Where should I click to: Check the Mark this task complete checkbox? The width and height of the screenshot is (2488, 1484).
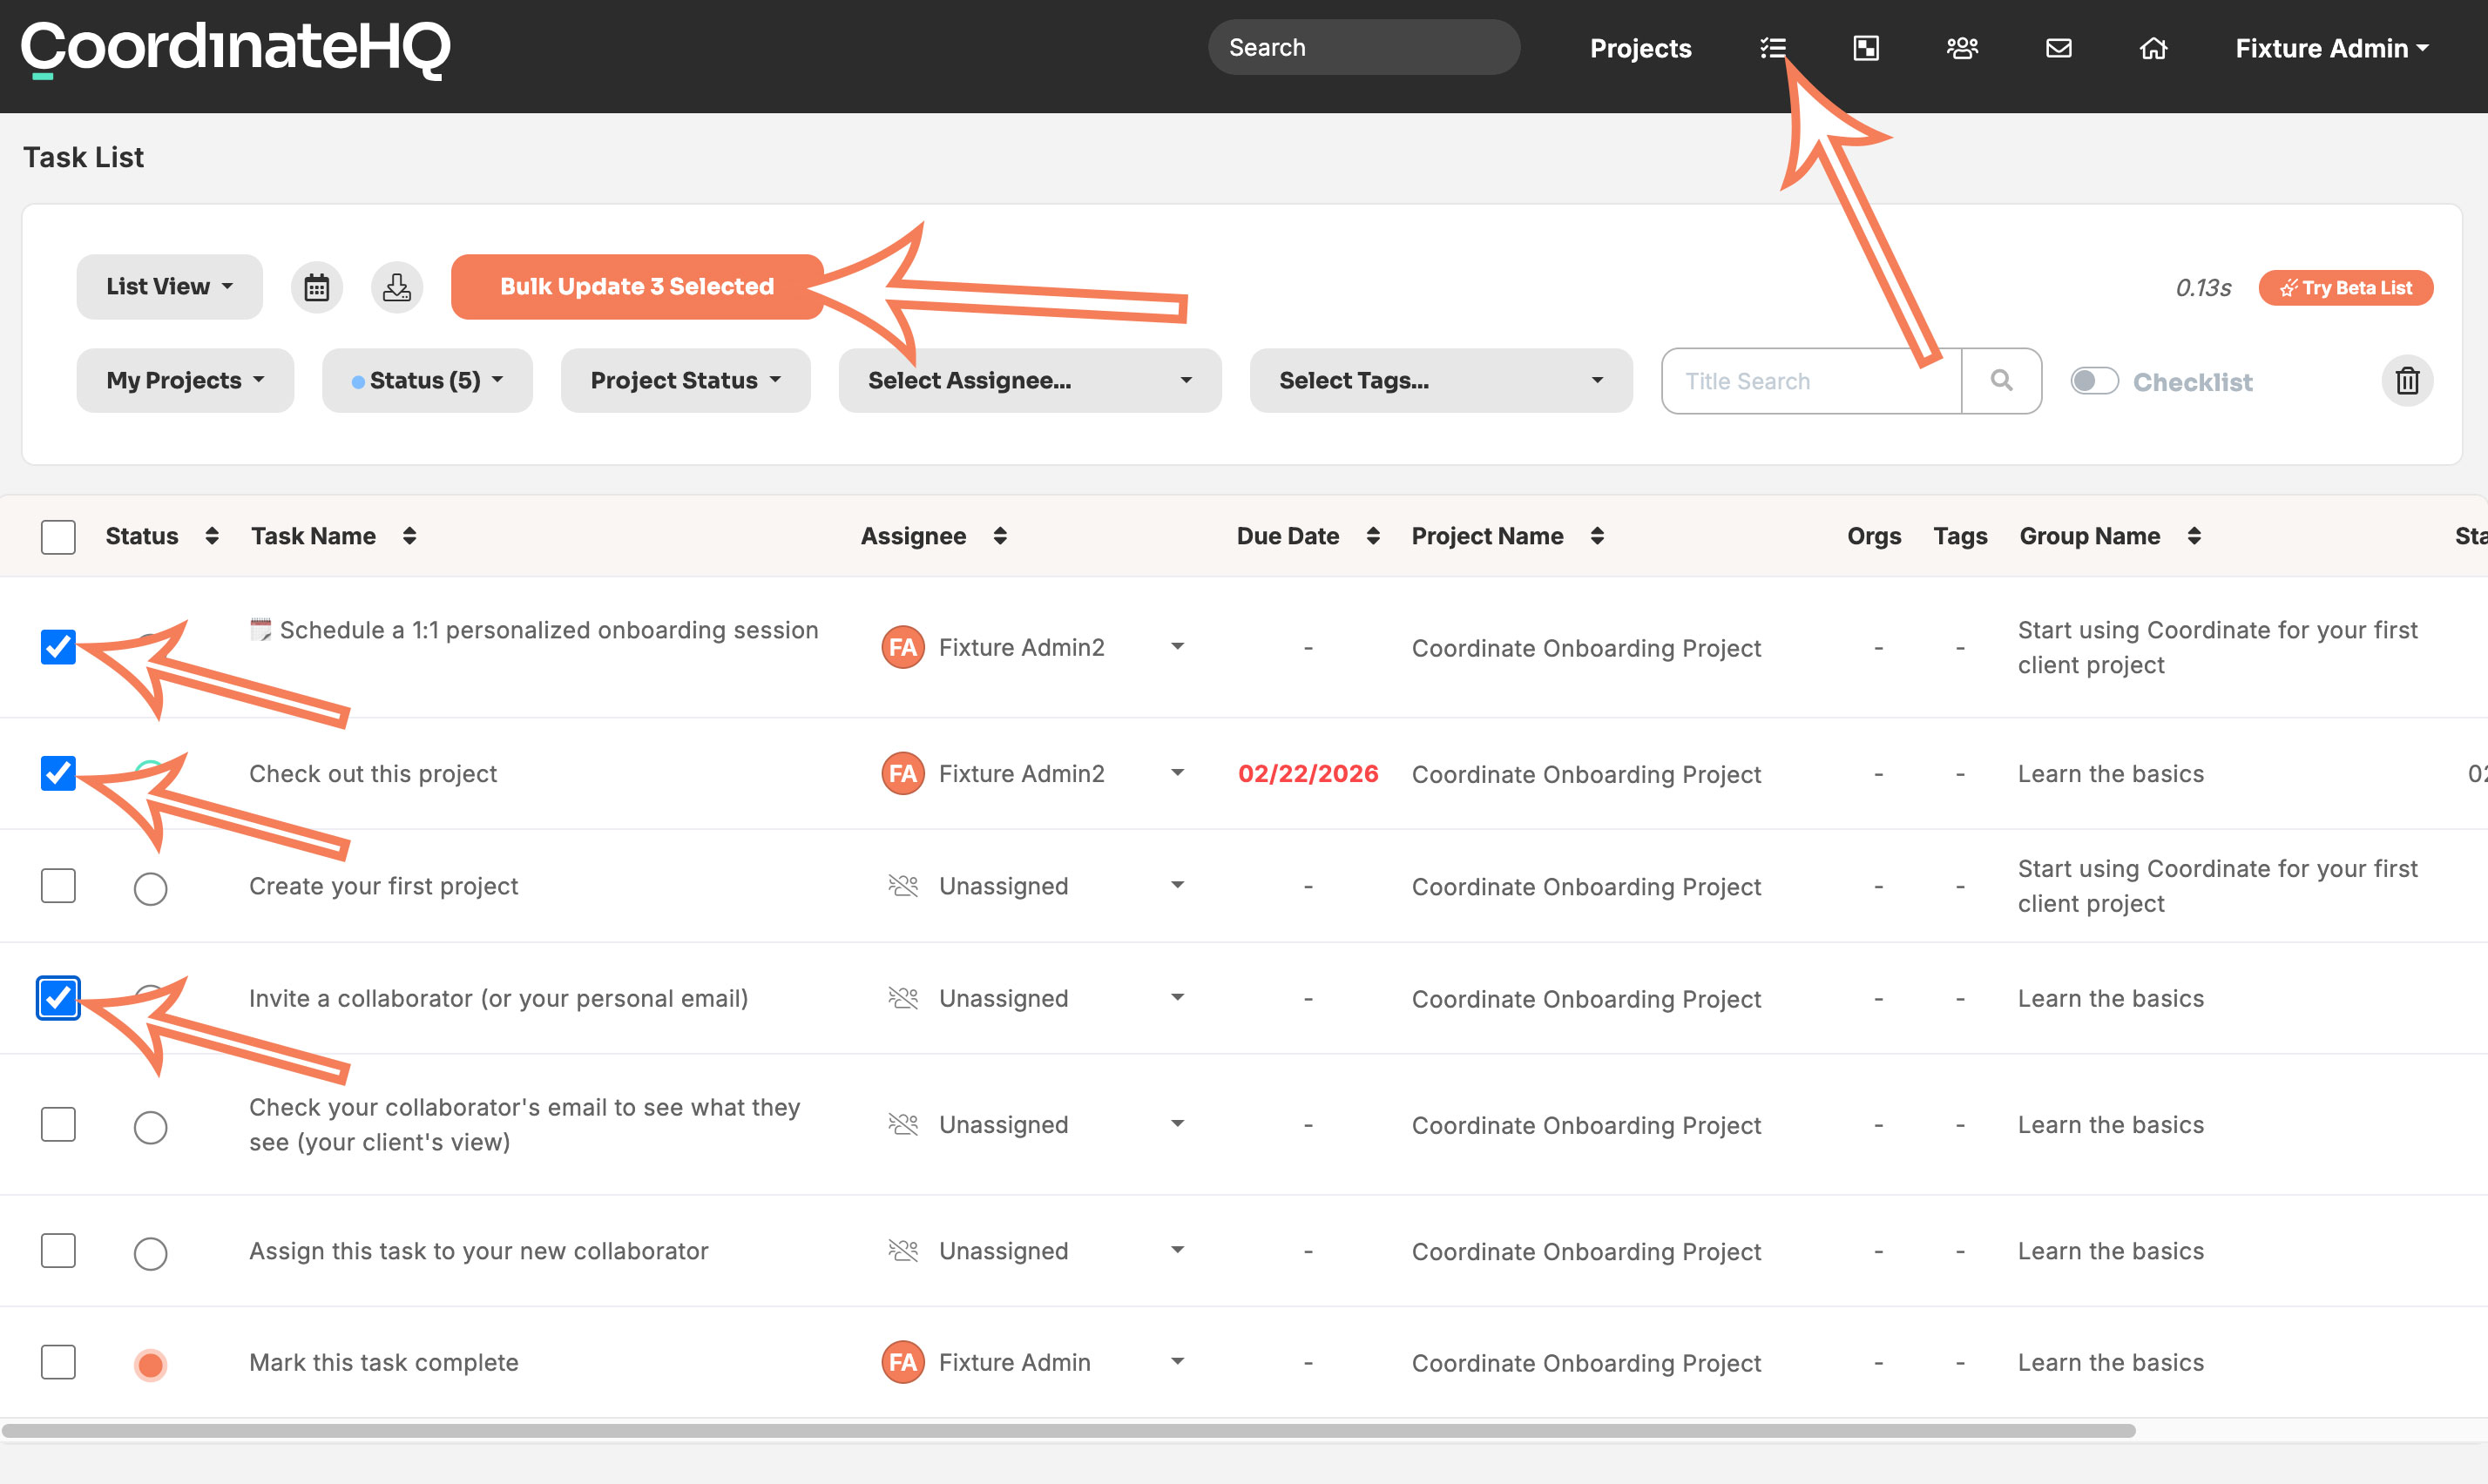58,1362
